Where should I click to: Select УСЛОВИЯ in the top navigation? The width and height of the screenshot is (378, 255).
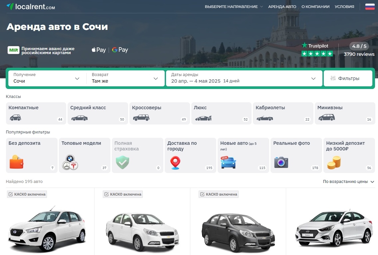pos(344,6)
